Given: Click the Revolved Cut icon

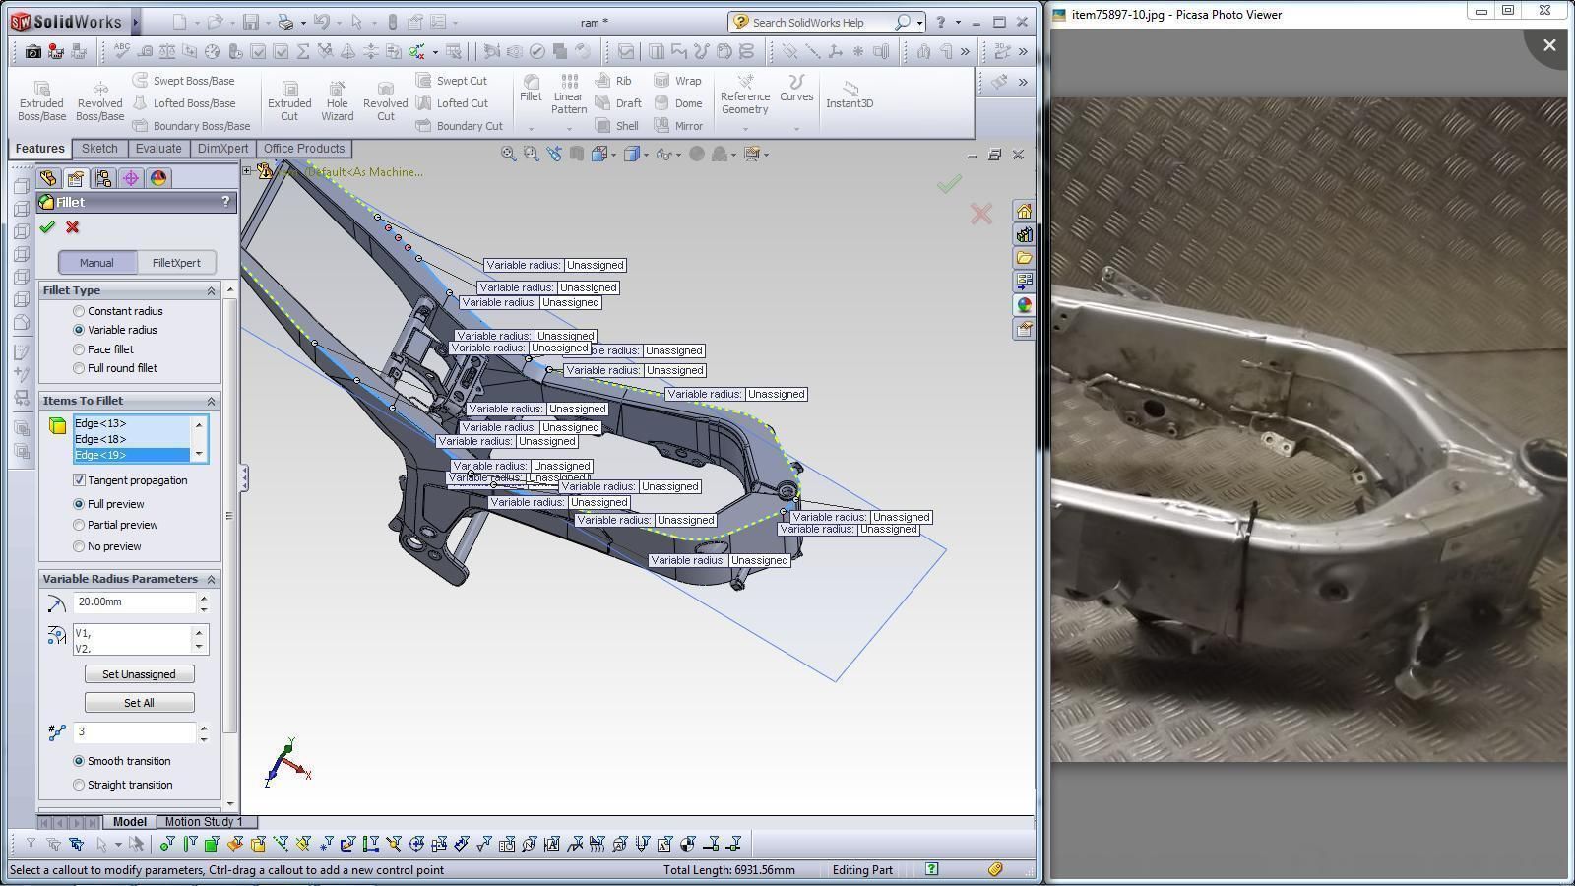Looking at the screenshot, I should point(385,101).
